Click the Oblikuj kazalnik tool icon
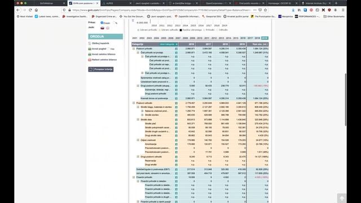Screen dimensions: 361x203 point(90,43)
